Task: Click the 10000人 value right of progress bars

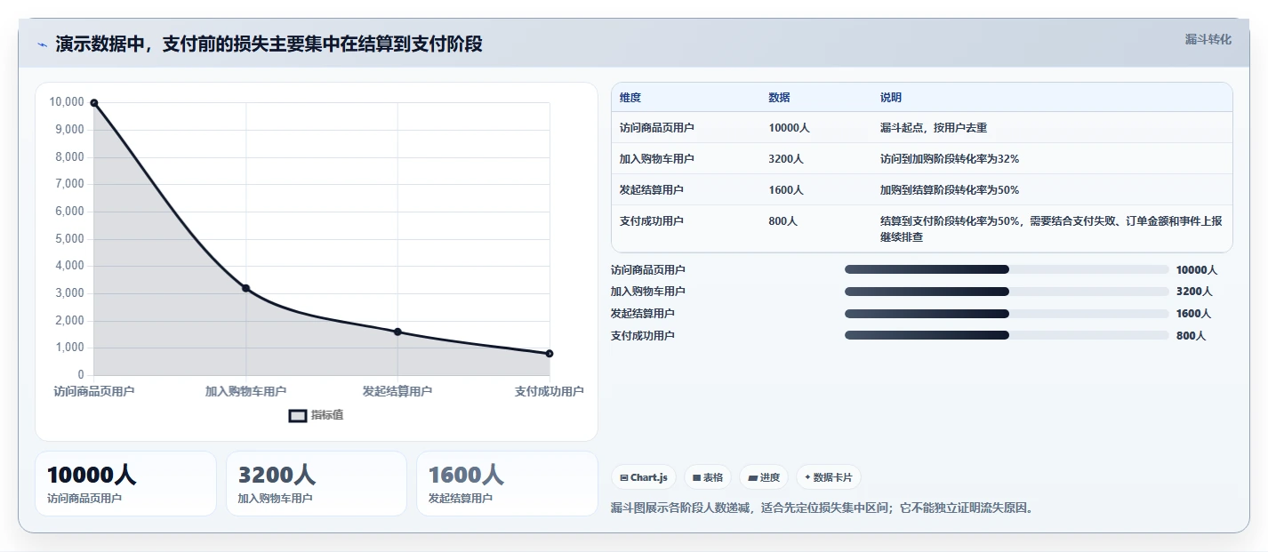Action: pos(1197,269)
